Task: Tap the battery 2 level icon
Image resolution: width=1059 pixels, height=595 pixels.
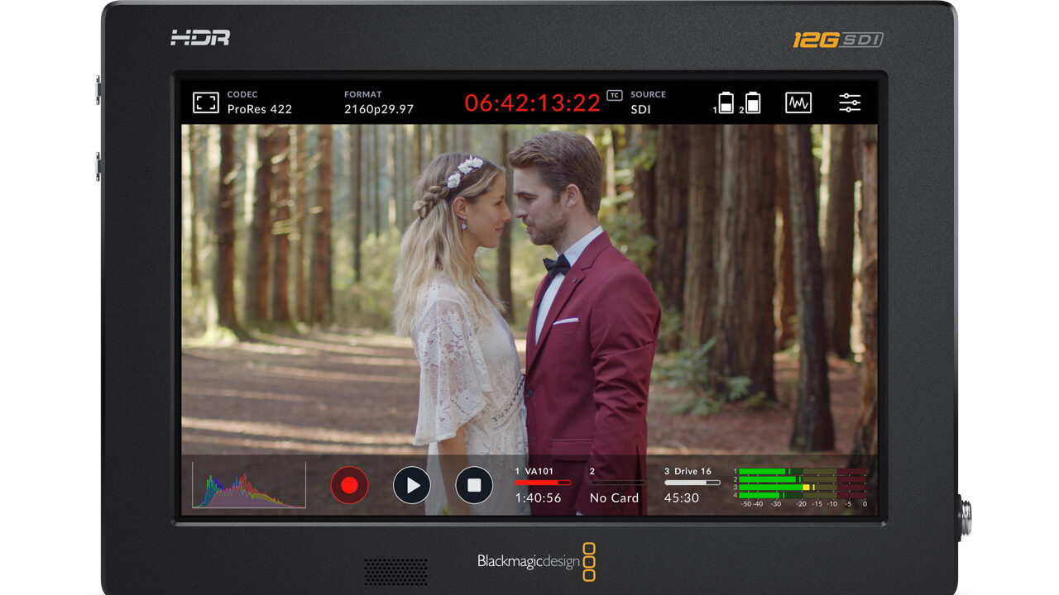Action: tap(752, 102)
